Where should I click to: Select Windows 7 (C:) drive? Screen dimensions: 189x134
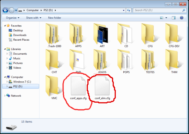pyautogui.click(x=22, y=82)
